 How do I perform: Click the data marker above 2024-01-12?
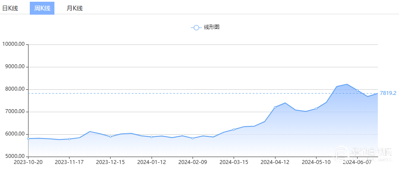(152, 137)
